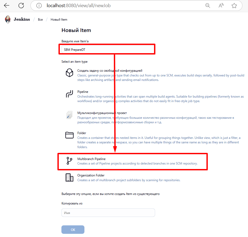
Task: Click the Jenkins home text link
Action: [22, 19]
